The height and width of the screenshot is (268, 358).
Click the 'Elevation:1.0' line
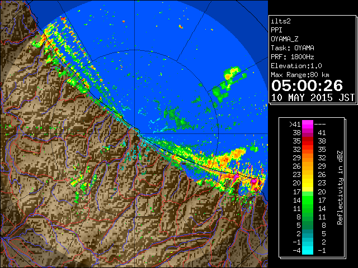click(x=296, y=66)
